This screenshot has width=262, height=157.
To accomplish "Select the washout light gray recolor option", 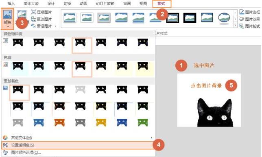I will (x=81, y=90).
